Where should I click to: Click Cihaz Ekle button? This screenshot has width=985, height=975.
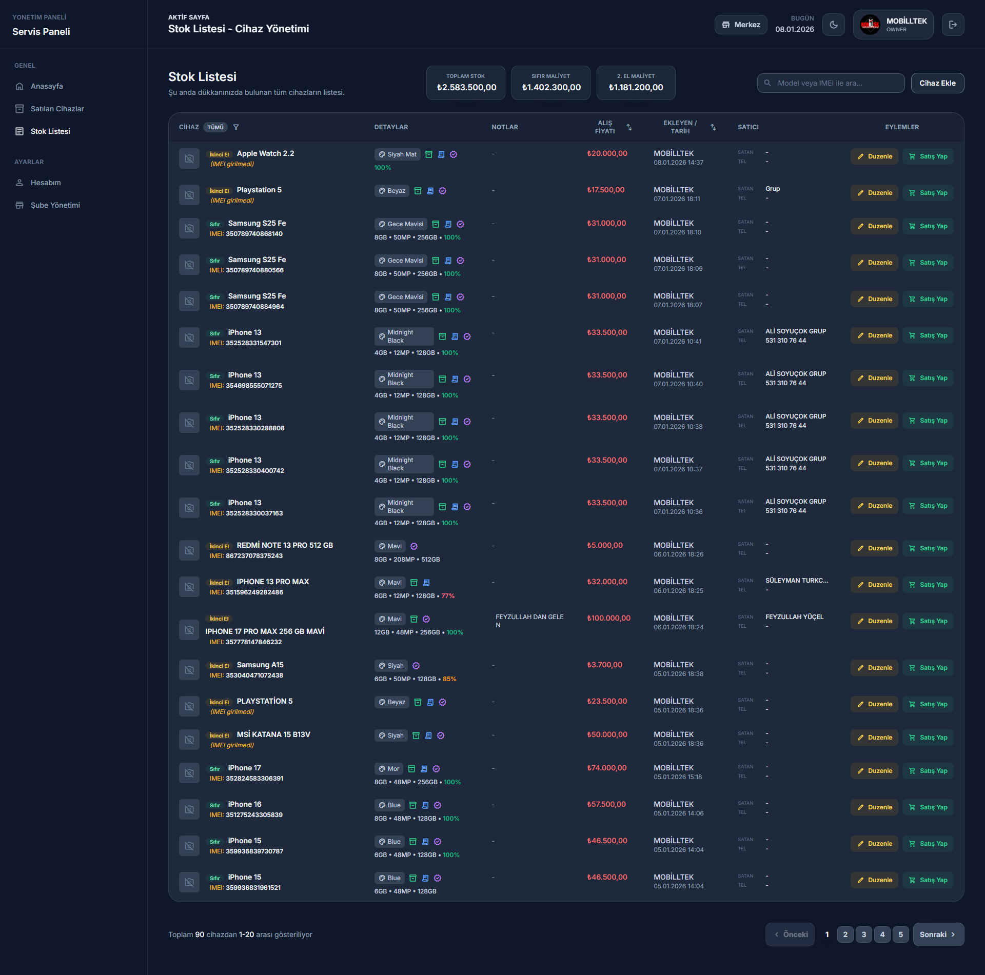coord(937,83)
